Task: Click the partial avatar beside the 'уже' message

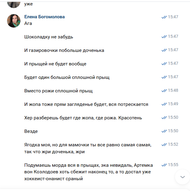Action: (x=14, y=4)
